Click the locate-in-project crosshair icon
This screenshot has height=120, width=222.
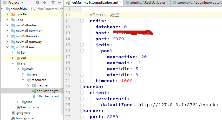coord(38,2)
